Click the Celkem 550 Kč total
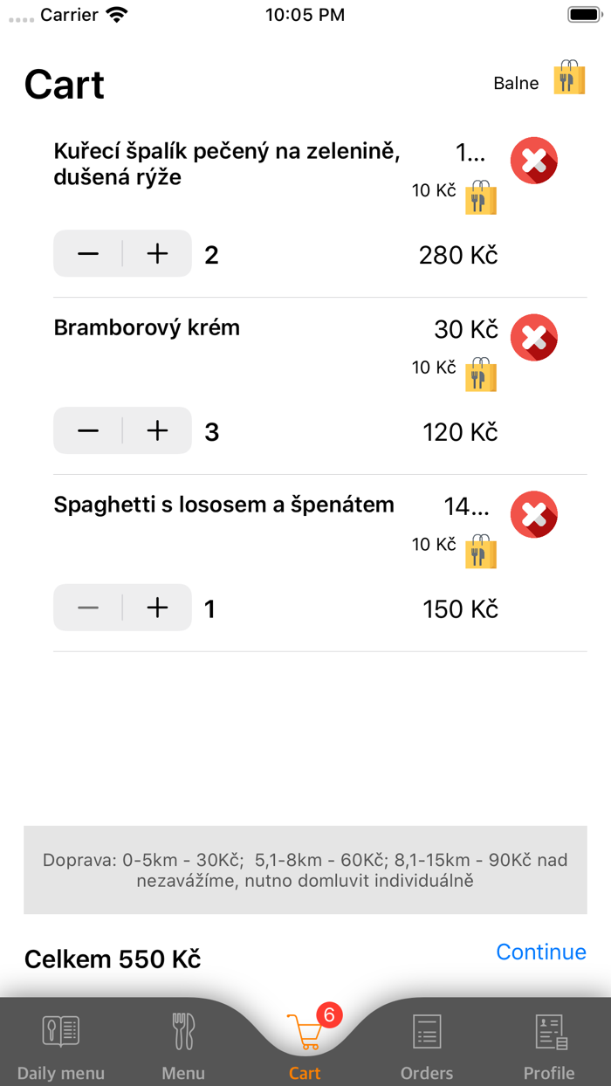The height and width of the screenshot is (1086, 611). pos(112,958)
